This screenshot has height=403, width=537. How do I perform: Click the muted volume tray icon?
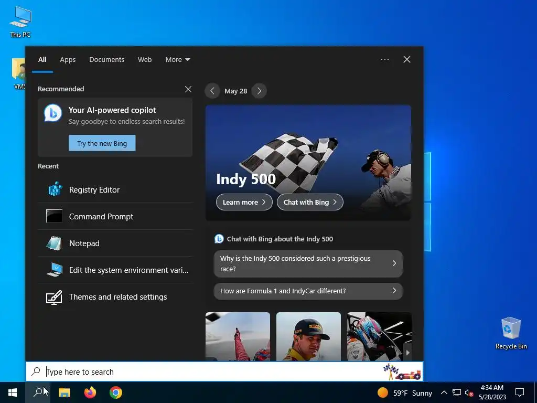[x=469, y=393]
